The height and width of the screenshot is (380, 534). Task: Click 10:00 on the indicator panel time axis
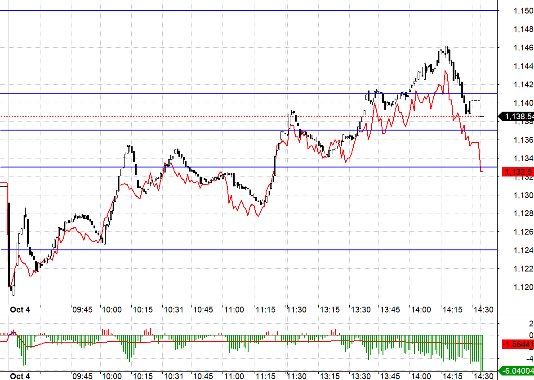click(111, 376)
